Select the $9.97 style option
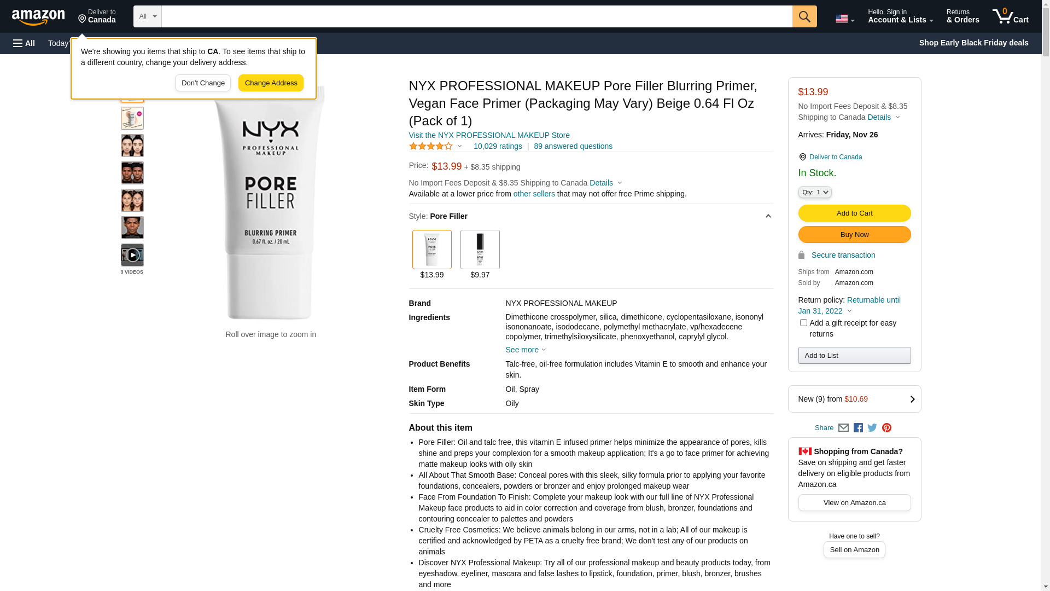The image size is (1050, 591). (480, 250)
